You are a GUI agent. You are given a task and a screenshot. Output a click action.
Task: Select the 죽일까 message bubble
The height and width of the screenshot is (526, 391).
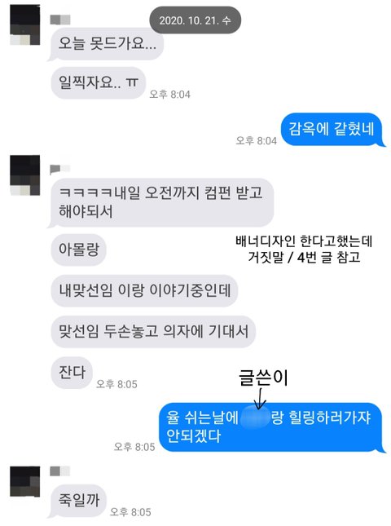[x=79, y=500]
